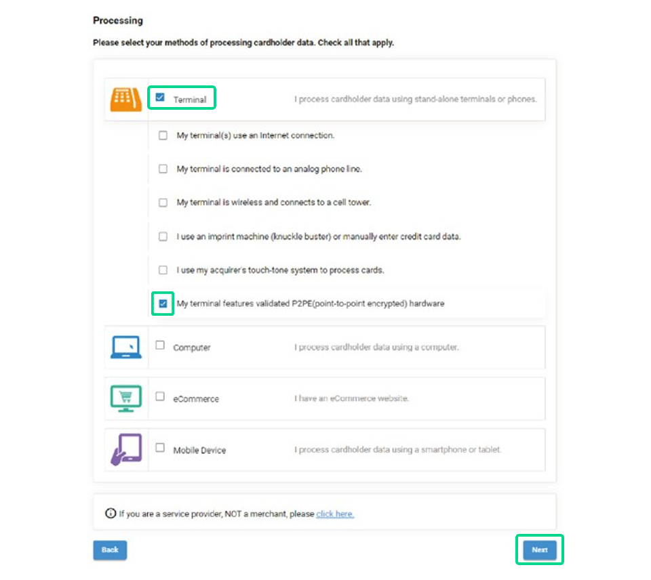Enable the Internet connection terminal option
651x580 pixels.
163,135
